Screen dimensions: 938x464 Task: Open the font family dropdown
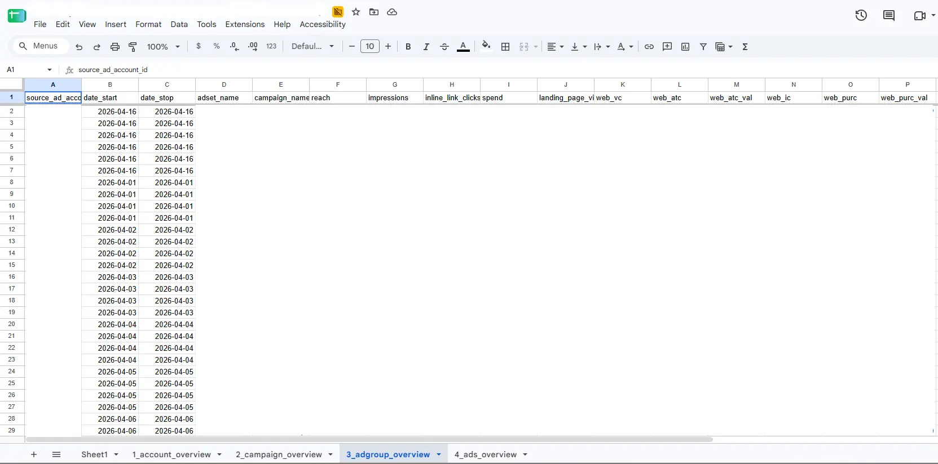(313, 46)
